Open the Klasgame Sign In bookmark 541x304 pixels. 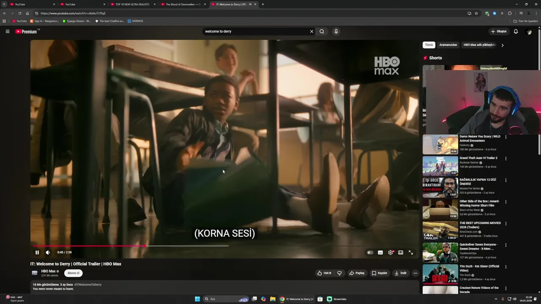(44, 21)
